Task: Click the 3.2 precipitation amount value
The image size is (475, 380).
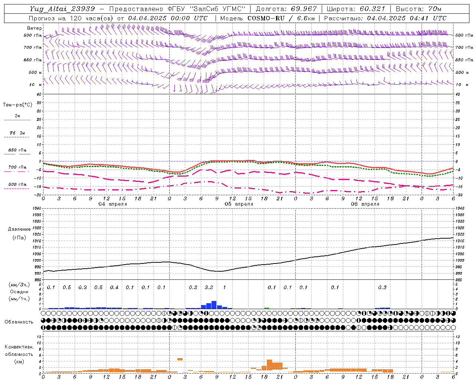Action: [x=209, y=287]
